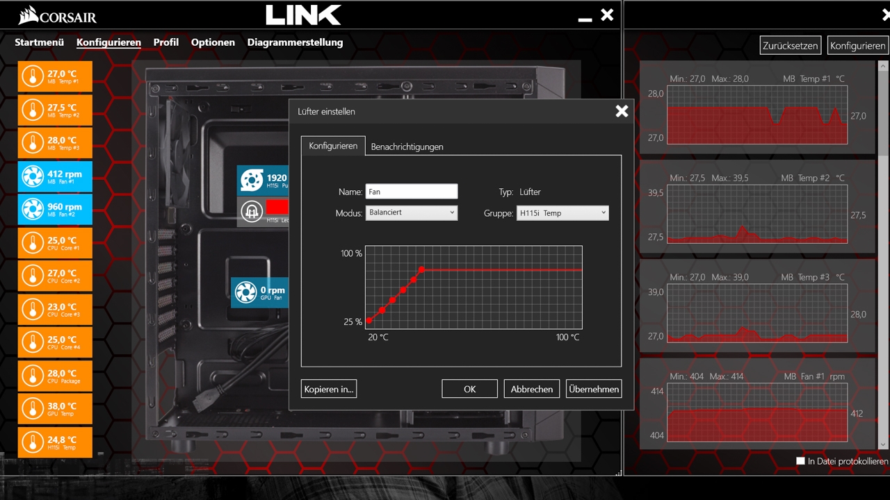The height and width of the screenshot is (500, 890).
Task: Select the GPU Temp 38,0 °C tile
Action: (x=55, y=410)
